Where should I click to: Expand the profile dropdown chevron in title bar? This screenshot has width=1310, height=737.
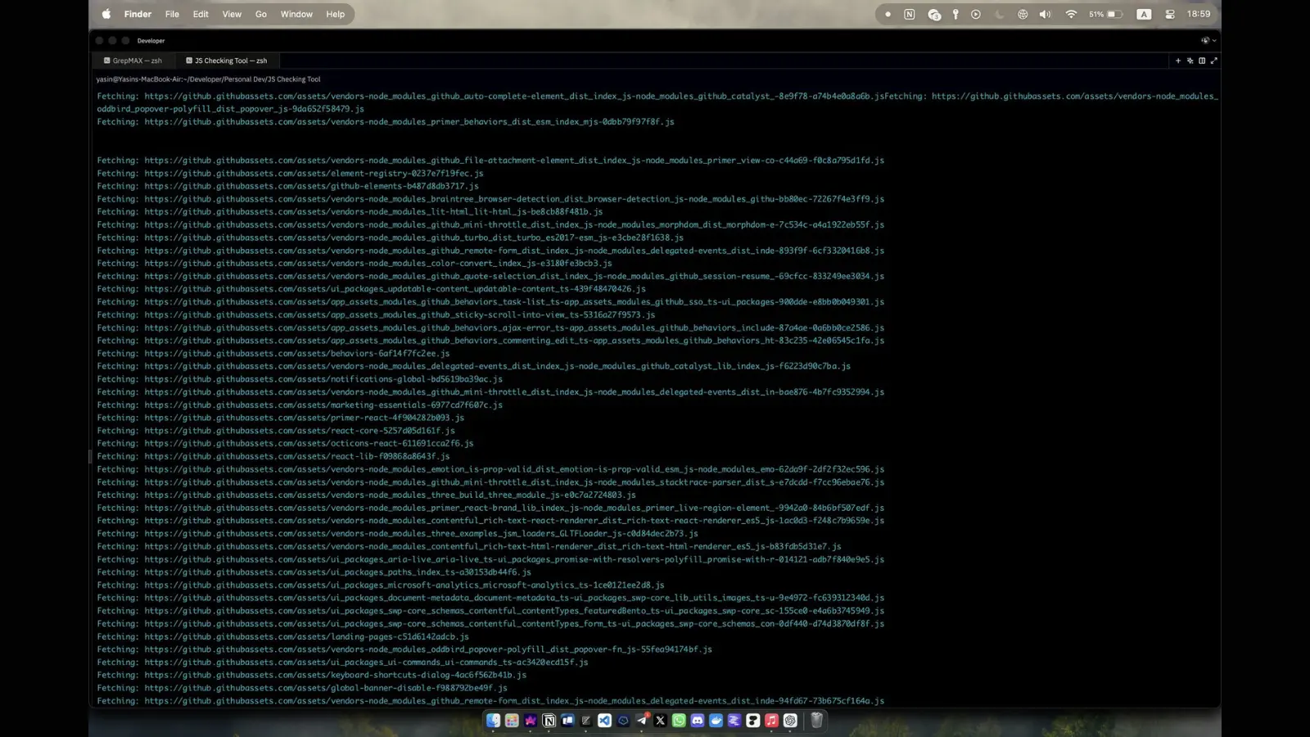pyautogui.click(x=1214, y=40)
